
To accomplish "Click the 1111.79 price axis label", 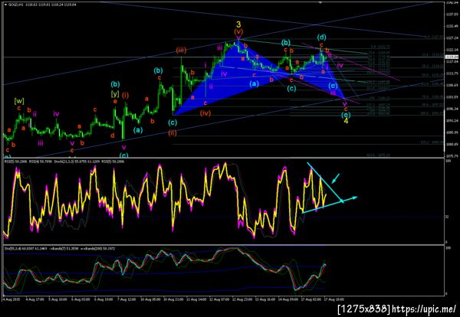I will [452, 73].
